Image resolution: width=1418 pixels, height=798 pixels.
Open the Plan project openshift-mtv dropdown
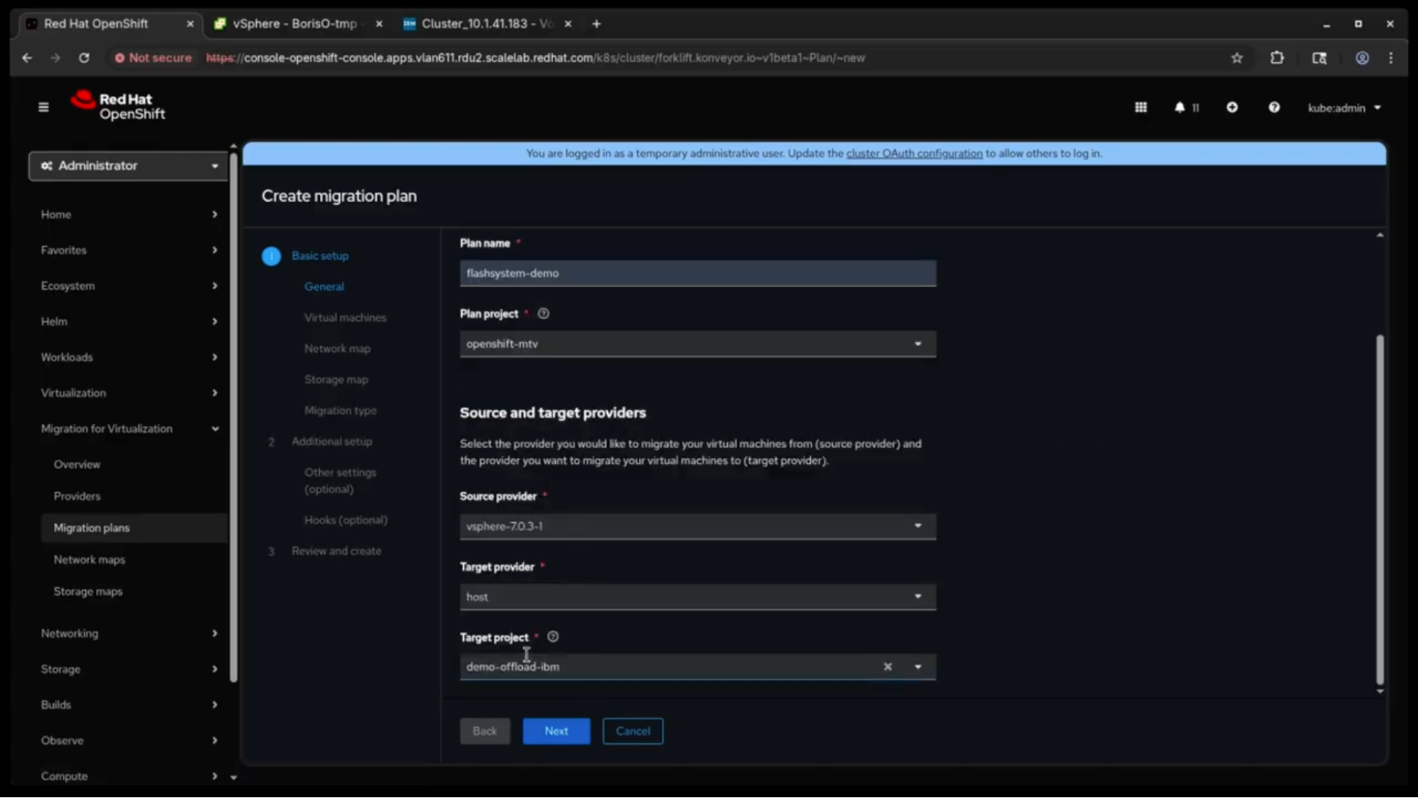click(x=697, y=344)
